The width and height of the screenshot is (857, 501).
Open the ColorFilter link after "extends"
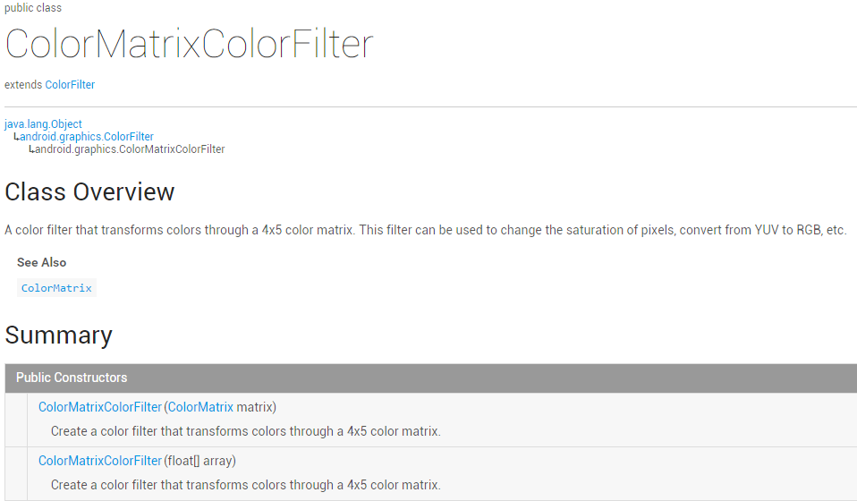(x=70, y=85)
